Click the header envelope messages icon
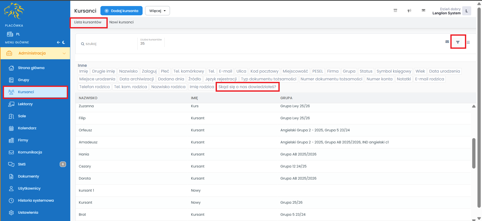Viewport: 482px width, 221px height. pos(423,11)
